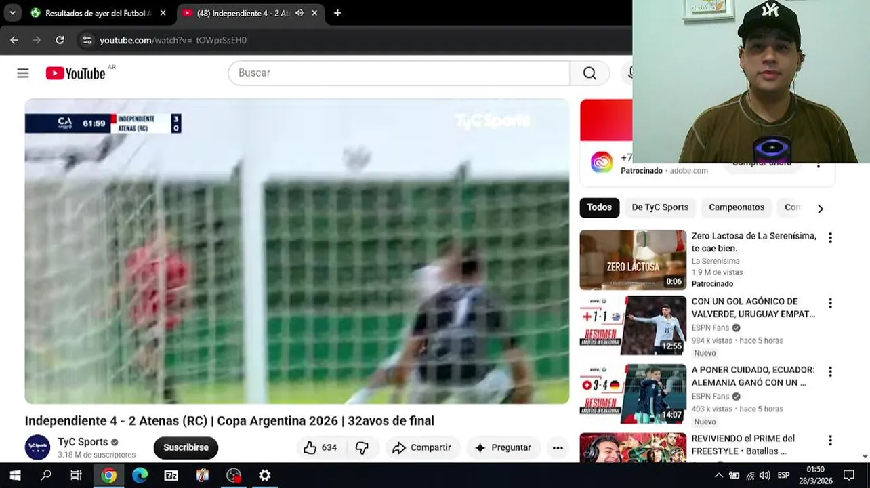
Task: Open 7-Zip from the taskbar
Action: [171, 475]
